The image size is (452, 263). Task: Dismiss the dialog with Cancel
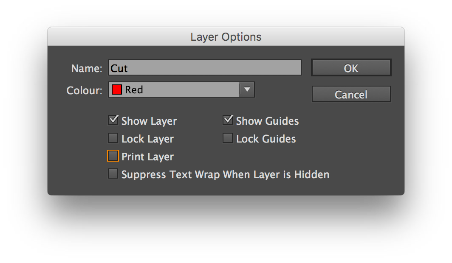click(x=351, y=94)
